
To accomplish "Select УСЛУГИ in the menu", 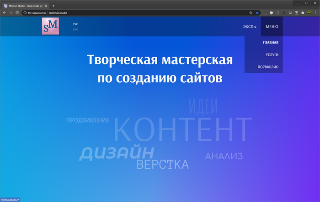I will [x=272, y=55].
